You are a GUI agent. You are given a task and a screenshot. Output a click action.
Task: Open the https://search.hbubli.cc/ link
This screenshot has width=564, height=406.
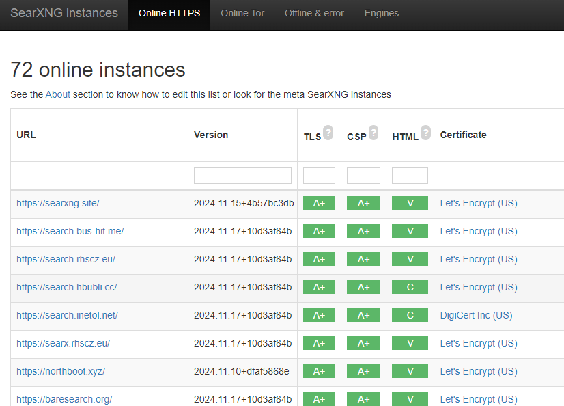click(x=66, y=287)
